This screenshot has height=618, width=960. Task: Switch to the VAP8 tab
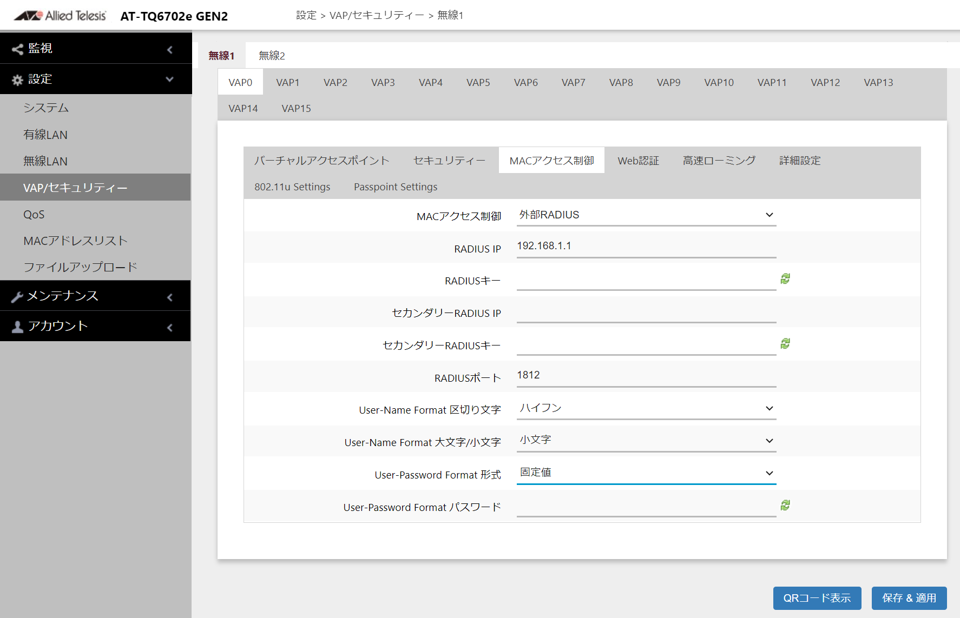621,83
